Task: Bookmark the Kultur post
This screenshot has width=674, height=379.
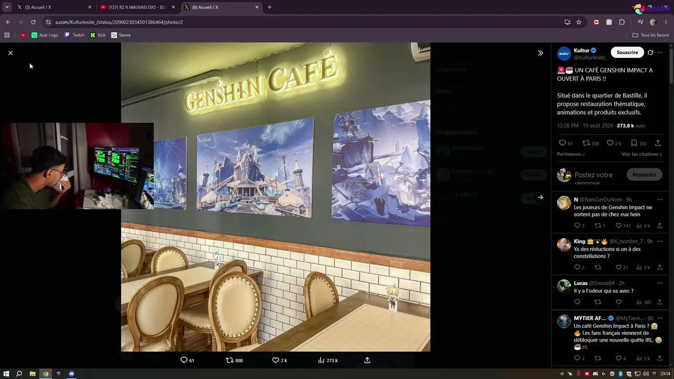Action: [634, 143]
